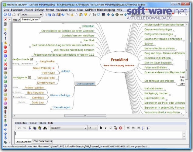Paste with clipboard icon in main toolbar
193x152 pixels.
click(x=81, y=15)
